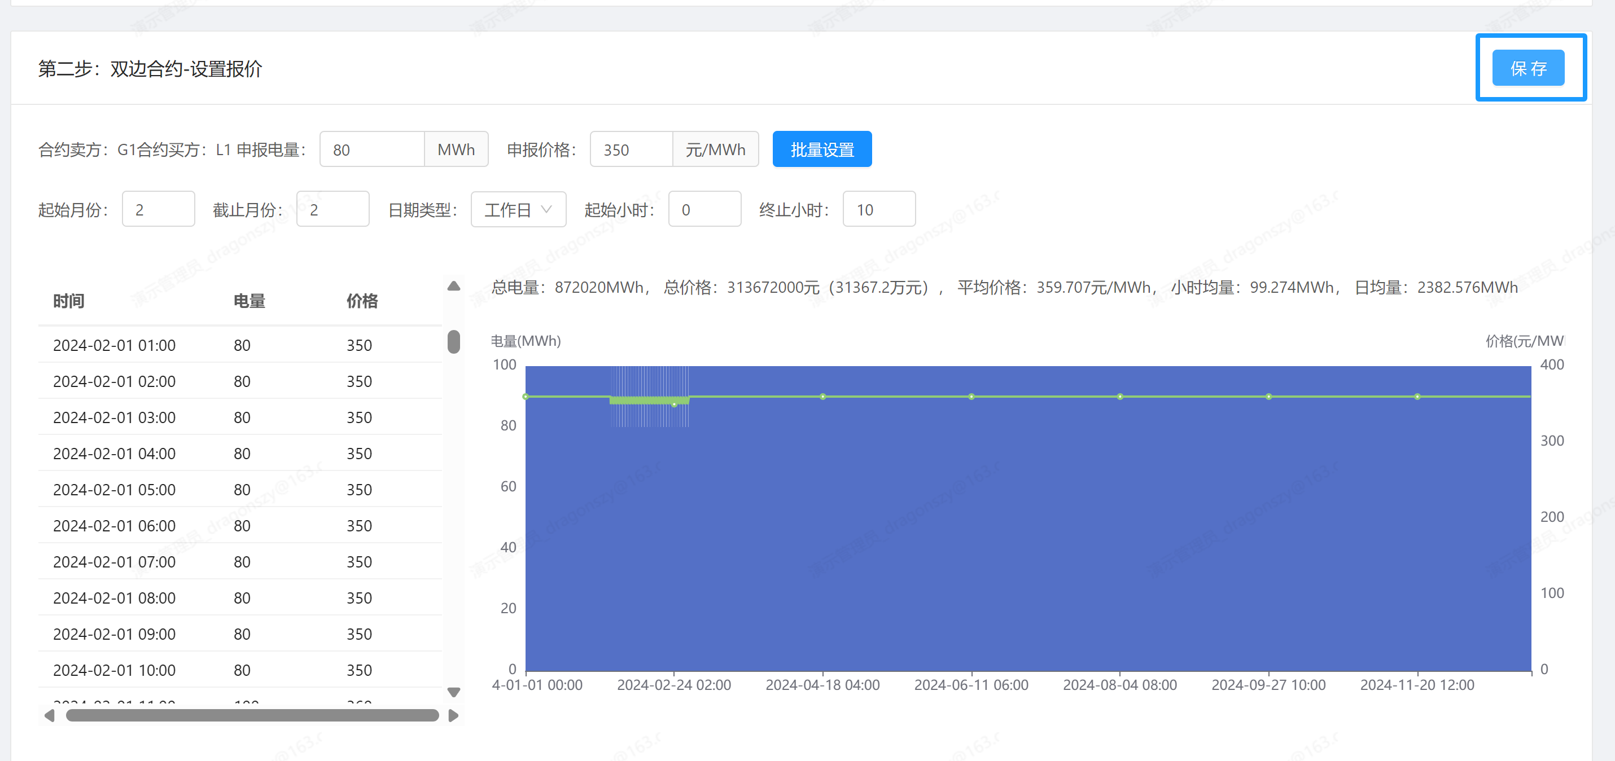
Task: Click the 电量(MWh) axis label
Action: [x=526, y=341]
